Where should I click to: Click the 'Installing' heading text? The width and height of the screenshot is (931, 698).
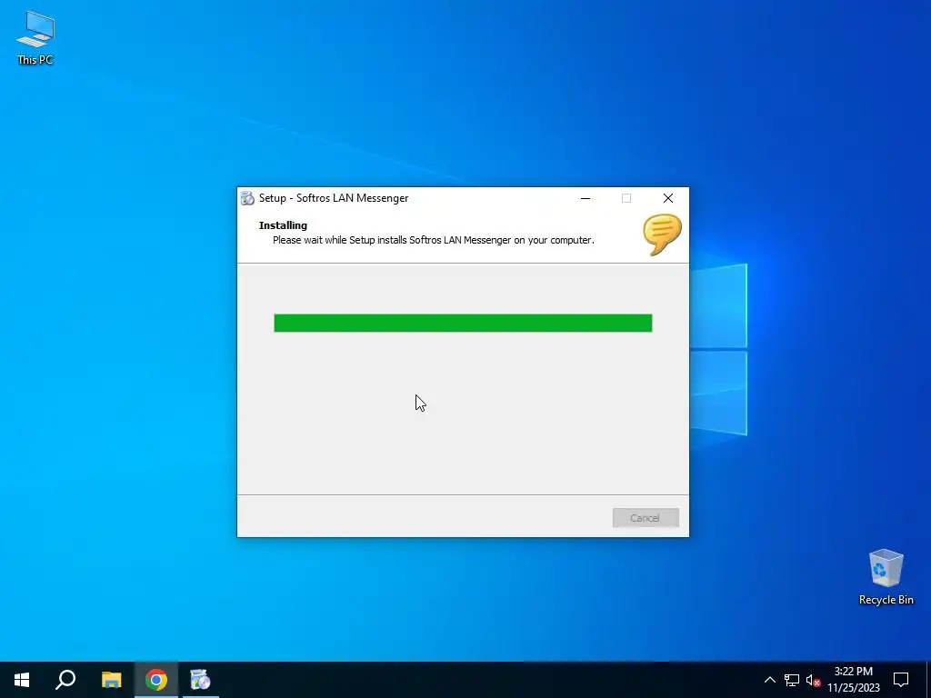(x=283, y=225)
